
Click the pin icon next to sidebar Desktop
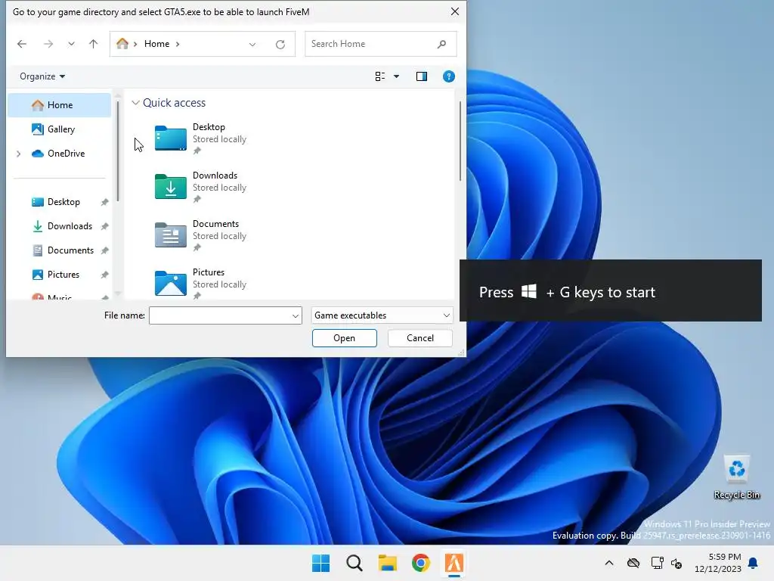(104, 203)
